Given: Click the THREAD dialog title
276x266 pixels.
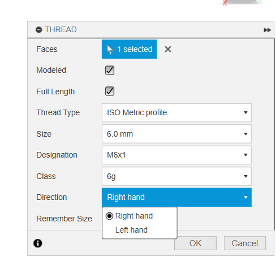Looking at the screenshot, I should (x=61, y=29).
